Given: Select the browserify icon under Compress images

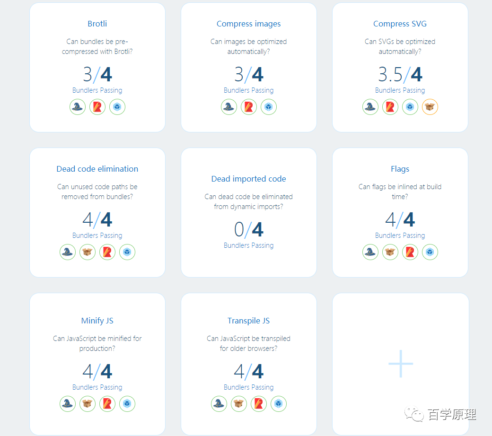Looking at the screenshot, I should pos(229,107).
